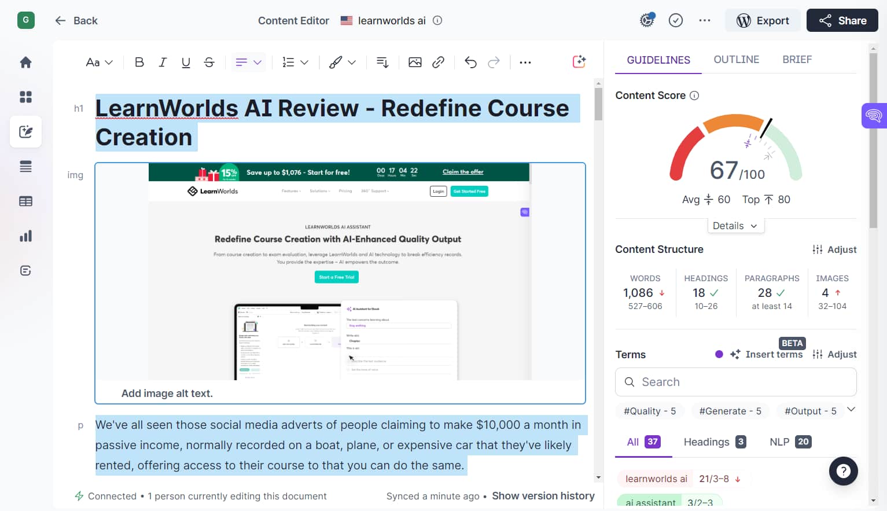The image size is (887, 511).
Task: Click the #Generate - 5 tag
Action: [730, 411]
